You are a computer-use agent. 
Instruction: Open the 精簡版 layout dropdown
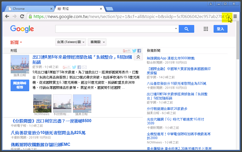pos(97,42)
